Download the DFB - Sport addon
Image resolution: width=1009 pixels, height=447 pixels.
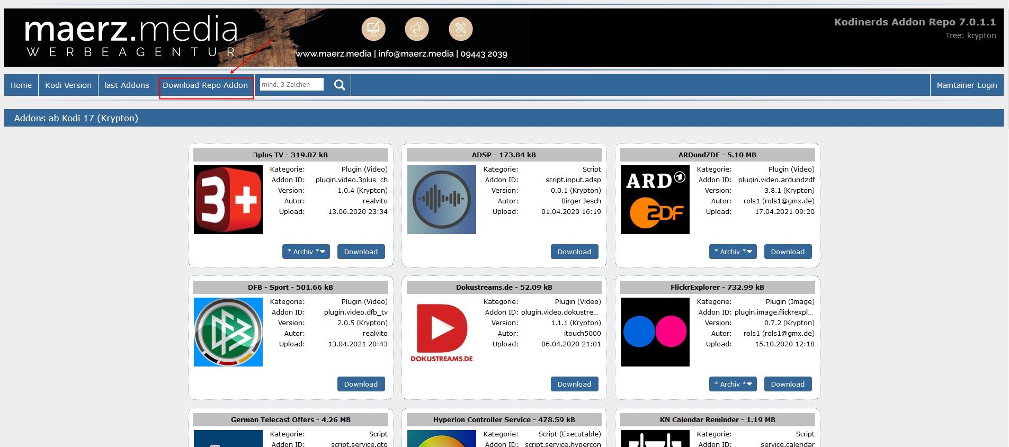[x=361, y=384]
